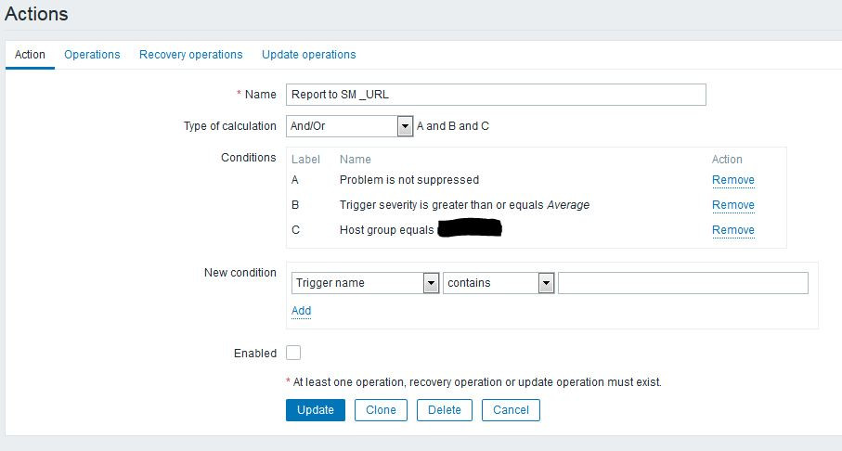The image size is (842, 451).
Task: Hit the Delete button
Action: (444, 410)
